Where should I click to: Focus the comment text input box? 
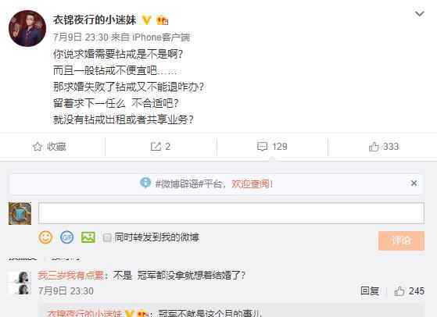point(231,213)
